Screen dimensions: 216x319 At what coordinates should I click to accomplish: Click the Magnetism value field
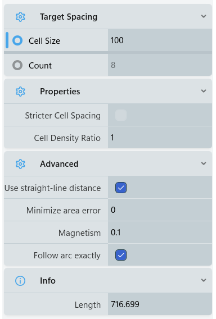click(160, 233)
